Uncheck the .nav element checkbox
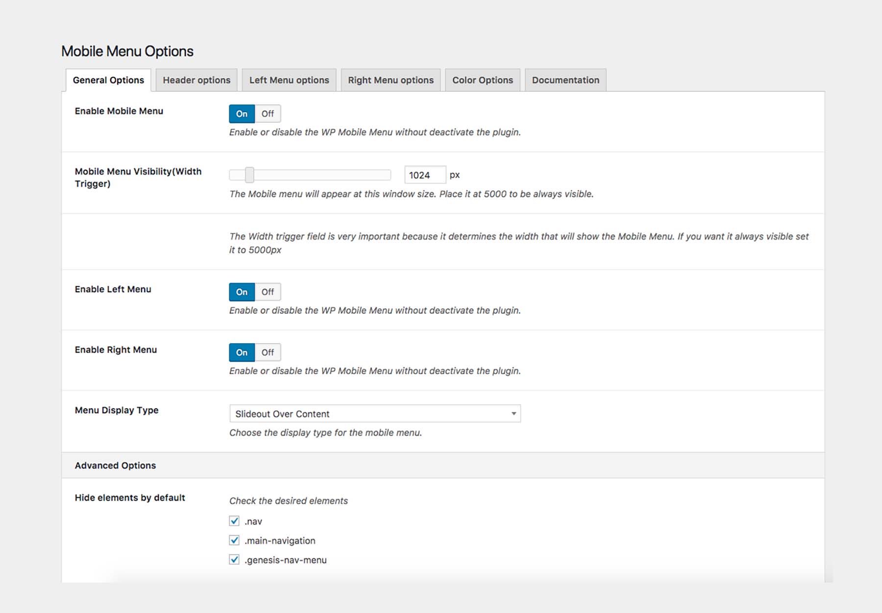 234,521
